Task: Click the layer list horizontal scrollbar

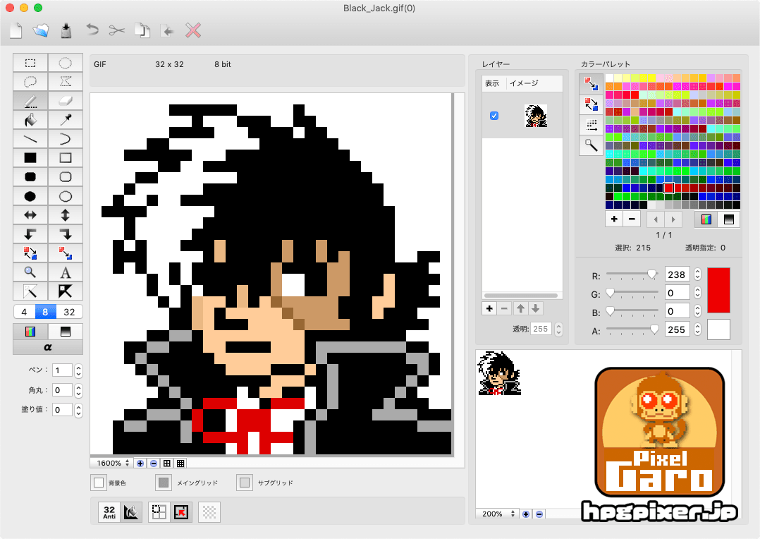Action: tap(521, 296)
